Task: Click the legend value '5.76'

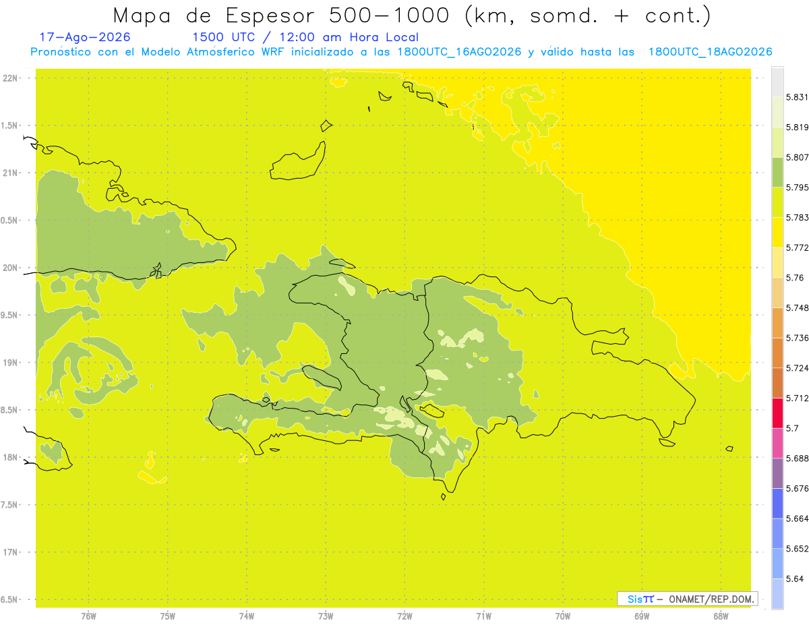Action: point(795,278)
